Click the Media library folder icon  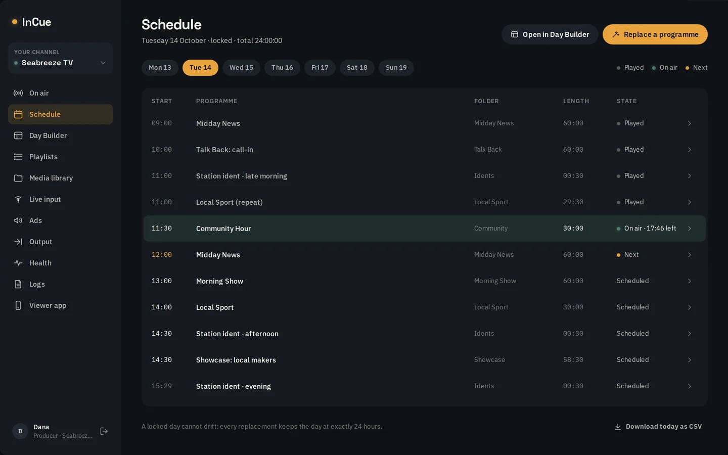pyautogui.click(x=18, y=178)
